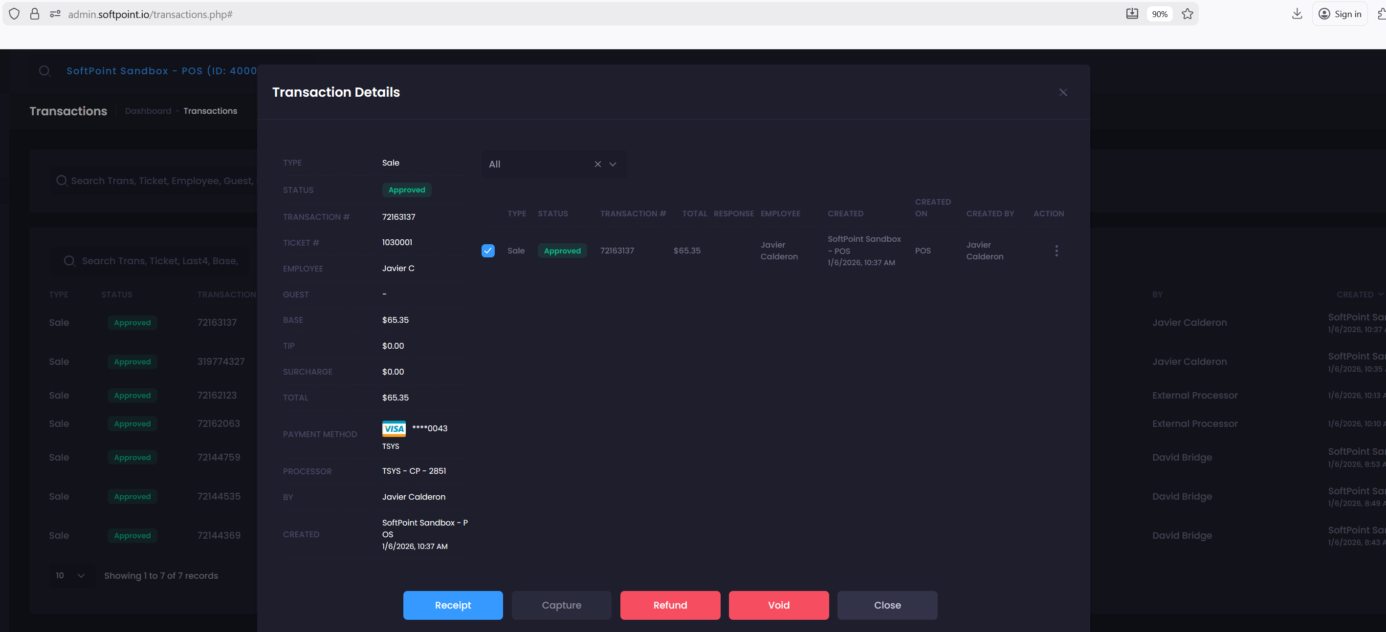Open the page size 10 dropdown
1386x632 pixels.
70,575
